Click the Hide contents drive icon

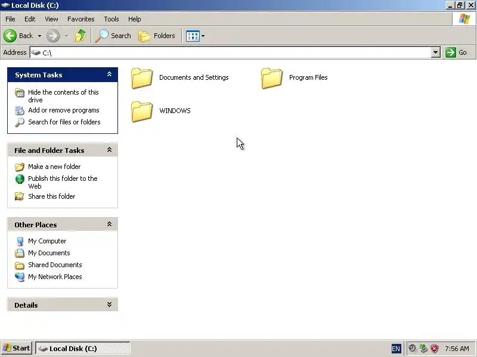[x=20, y=93]
